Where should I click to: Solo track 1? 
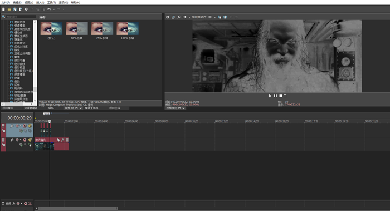coord(30,126)
